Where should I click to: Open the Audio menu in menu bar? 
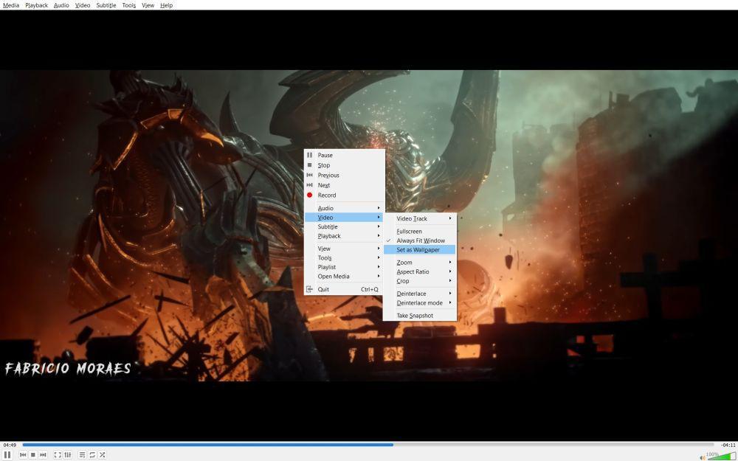61,5
